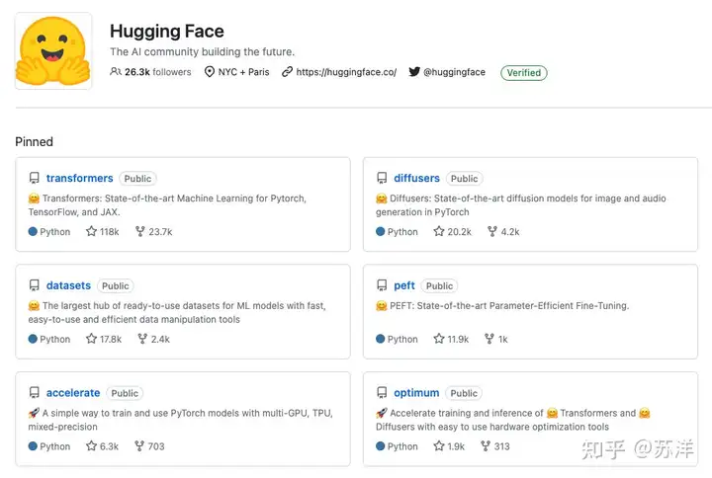Screen dimensions: 712x478
Task: Open the datasets repository
Action: [68, 285]
